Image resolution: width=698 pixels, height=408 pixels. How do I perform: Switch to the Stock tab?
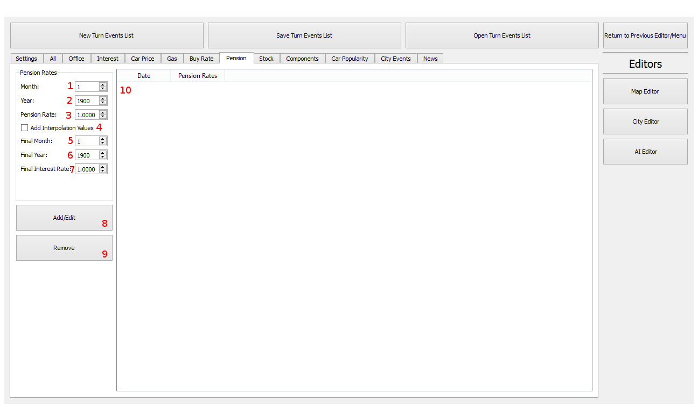[x=266, y=59]
